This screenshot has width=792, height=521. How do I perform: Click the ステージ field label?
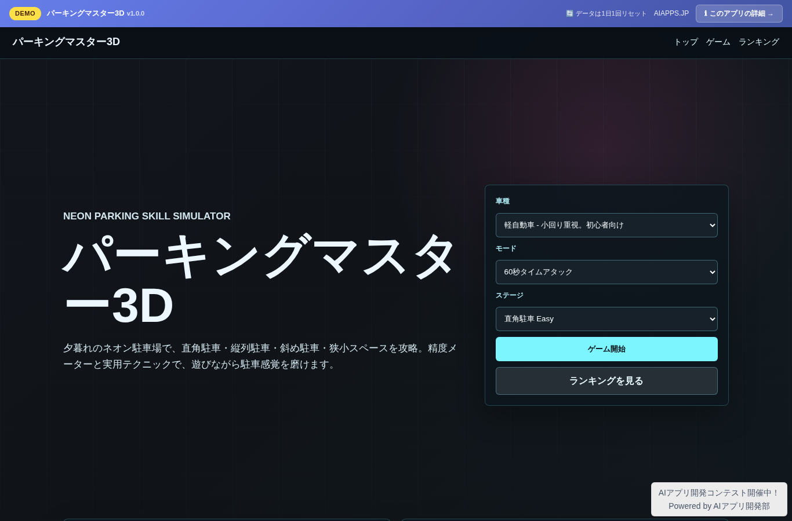(x=510, y=295)
